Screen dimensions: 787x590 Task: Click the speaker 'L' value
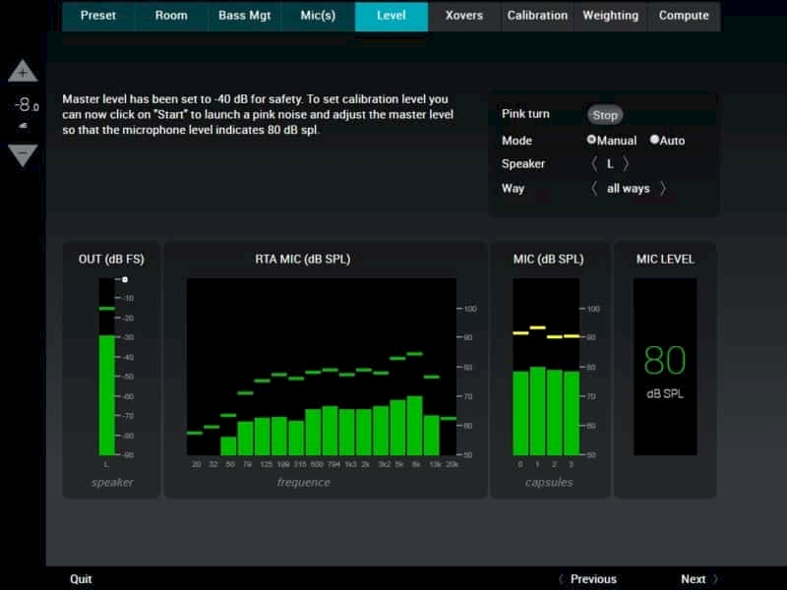coord(610,164)
